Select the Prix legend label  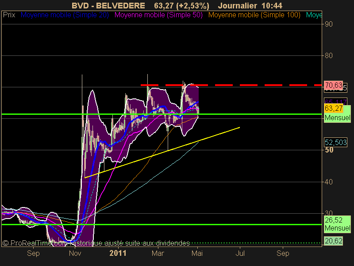coord(9,15)
